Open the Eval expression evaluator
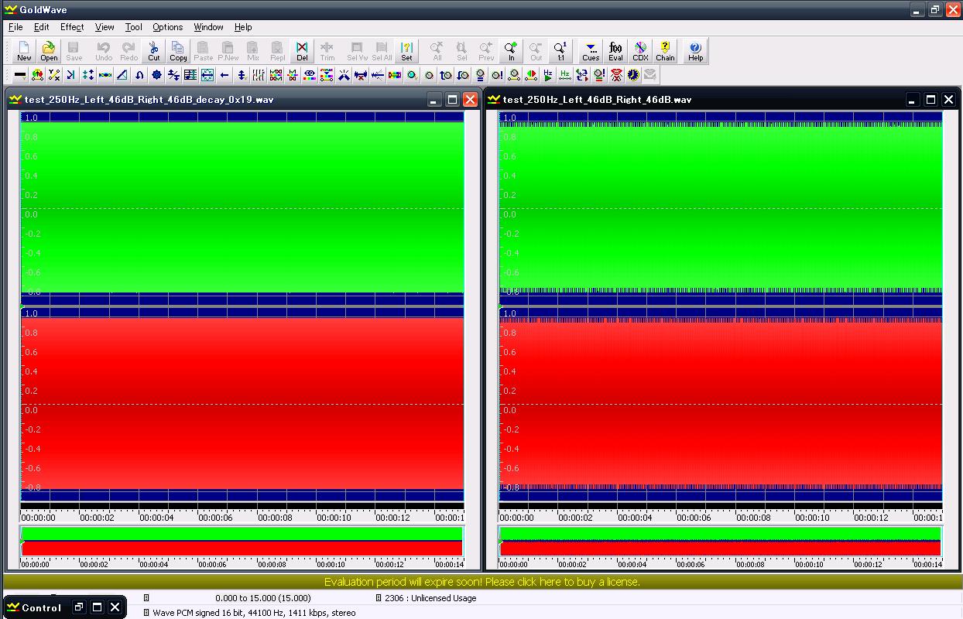 tap(615, 51)
